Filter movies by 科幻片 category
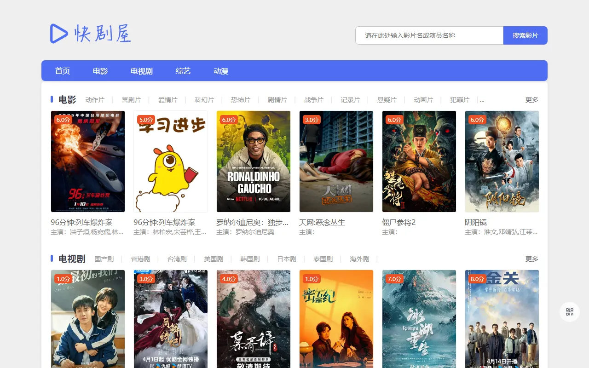 204,100
